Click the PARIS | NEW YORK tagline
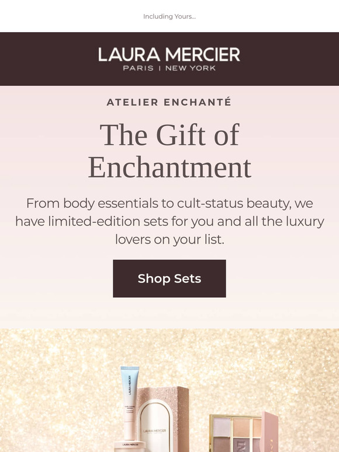Image resolution: width=339 pixels, height=452 pixels. (169, 68)
